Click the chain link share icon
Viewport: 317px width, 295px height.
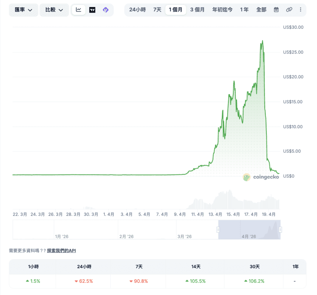289,10
